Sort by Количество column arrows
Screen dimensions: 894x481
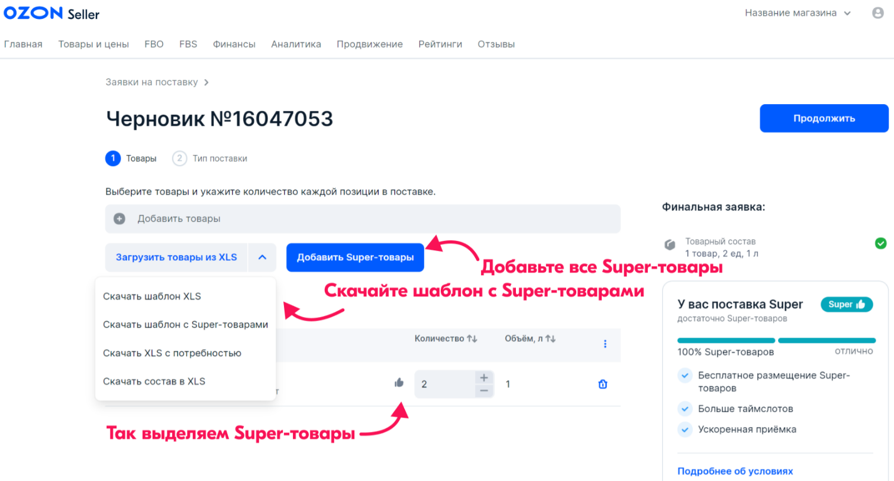472,338
